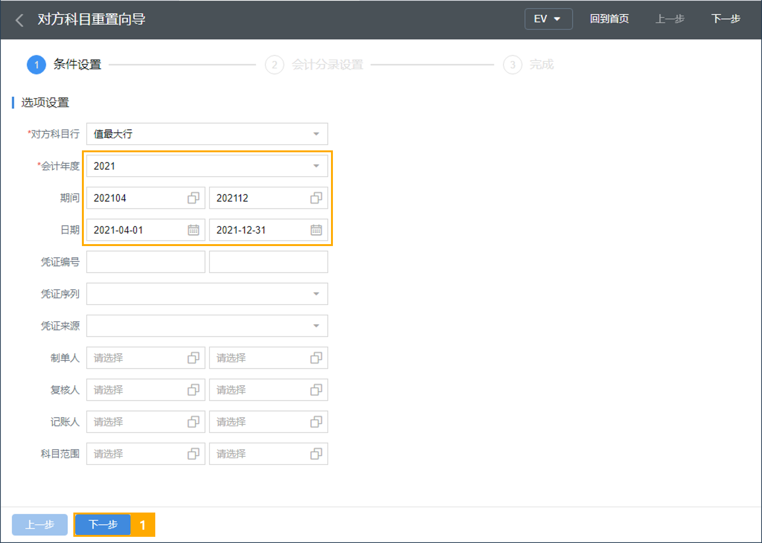Screen dimensions: 762x543
Task: Click the 选项设置 section heading
Action: click(x=45, y=102)
